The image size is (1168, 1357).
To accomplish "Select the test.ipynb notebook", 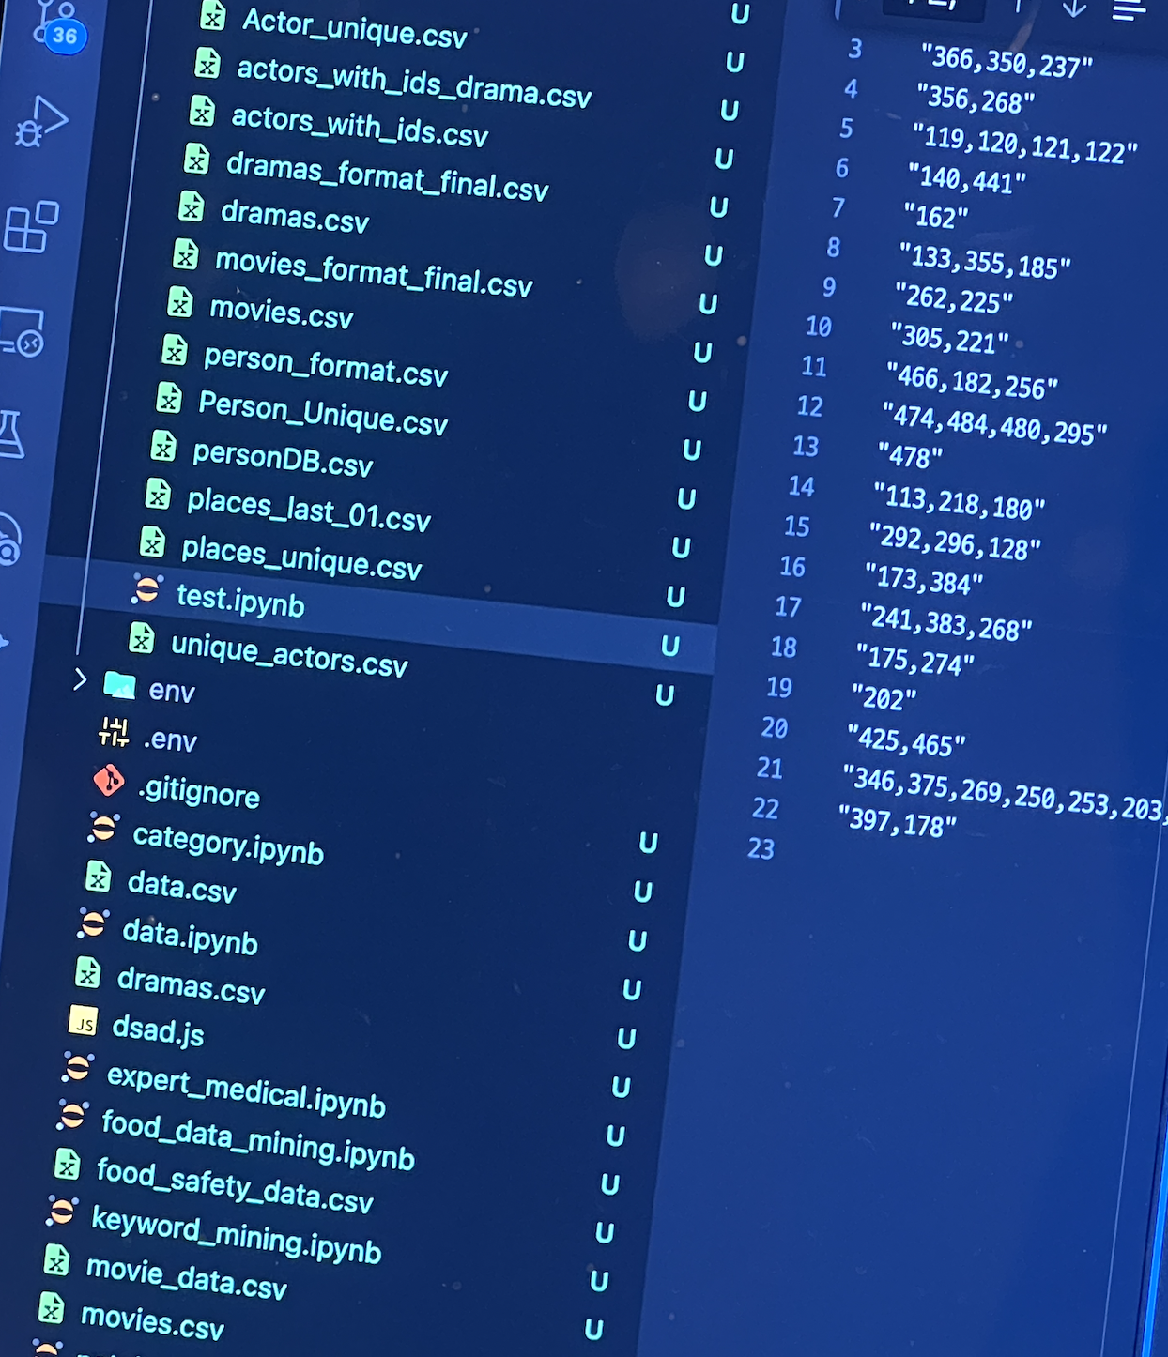I will (x=240, y=601).
